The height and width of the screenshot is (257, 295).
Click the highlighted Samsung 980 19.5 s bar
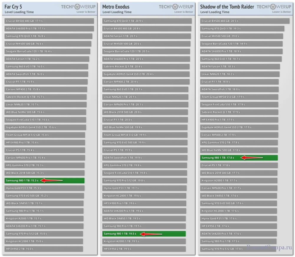144,234
